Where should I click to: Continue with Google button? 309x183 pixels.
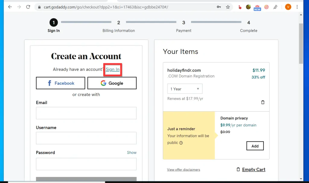112,83
